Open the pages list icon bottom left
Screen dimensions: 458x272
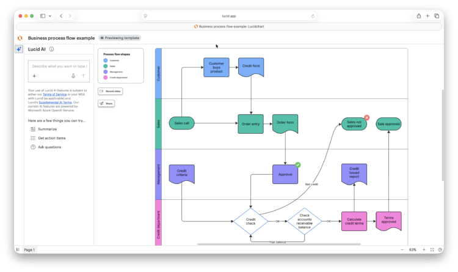[18, 250]
